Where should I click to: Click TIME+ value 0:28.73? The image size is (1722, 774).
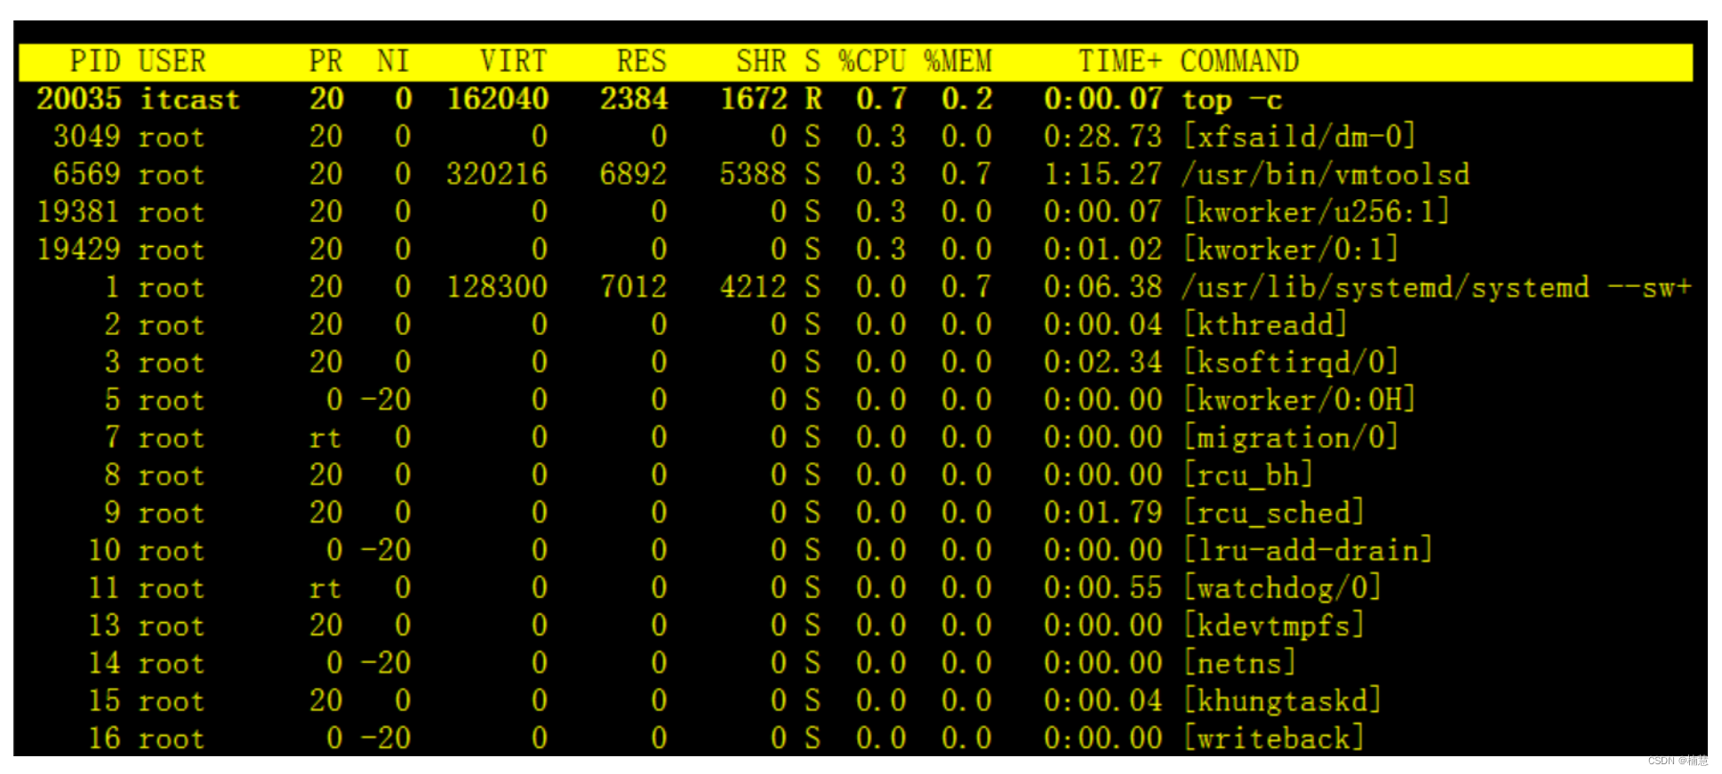pos(1103,137)
